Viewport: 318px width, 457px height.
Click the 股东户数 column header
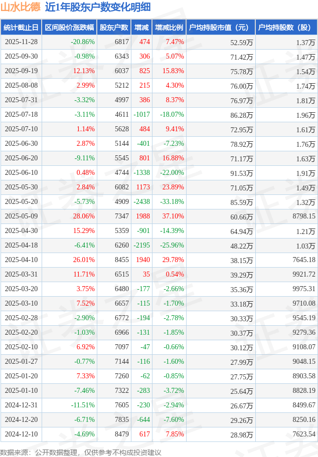[114, 28]
